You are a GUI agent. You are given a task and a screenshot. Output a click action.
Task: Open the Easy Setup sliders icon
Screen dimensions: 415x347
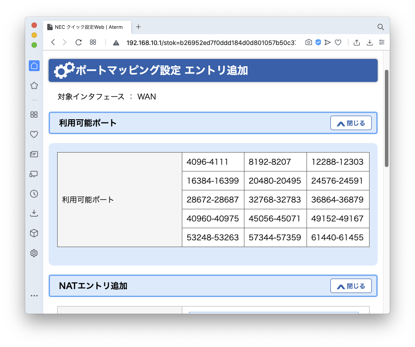(382, 42)
